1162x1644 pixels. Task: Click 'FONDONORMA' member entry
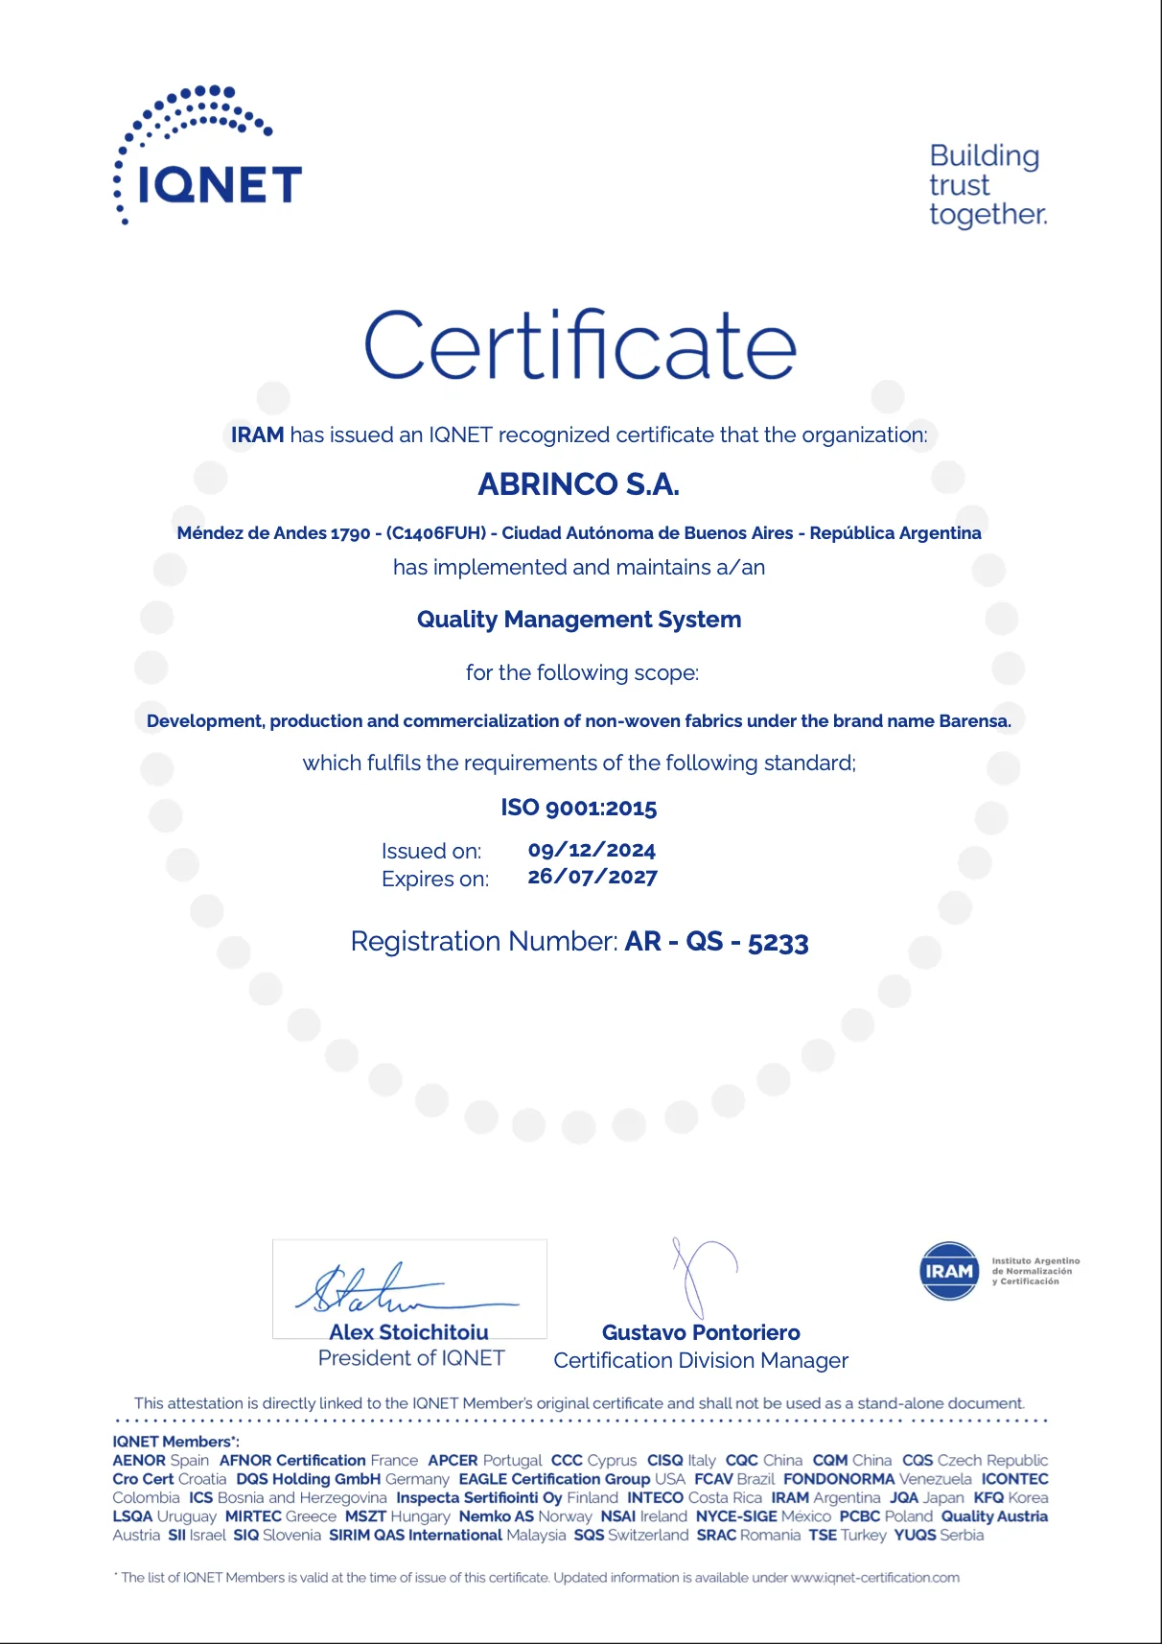click(x=839, y=1479)
